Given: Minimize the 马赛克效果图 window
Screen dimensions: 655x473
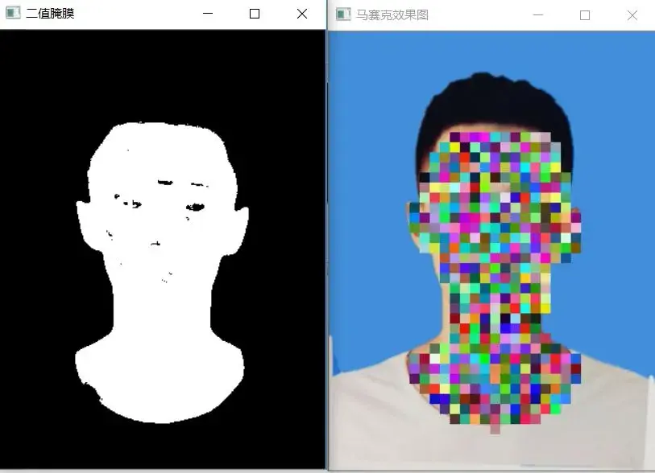Looking at the screenshot, I should [538, 15].
